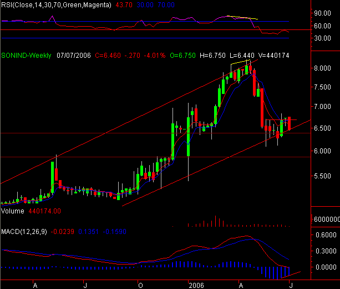This screenshot has width=340, height=289.
Task: Click the MACD(12,26,9) indicator label
Action: coord(24,232)
